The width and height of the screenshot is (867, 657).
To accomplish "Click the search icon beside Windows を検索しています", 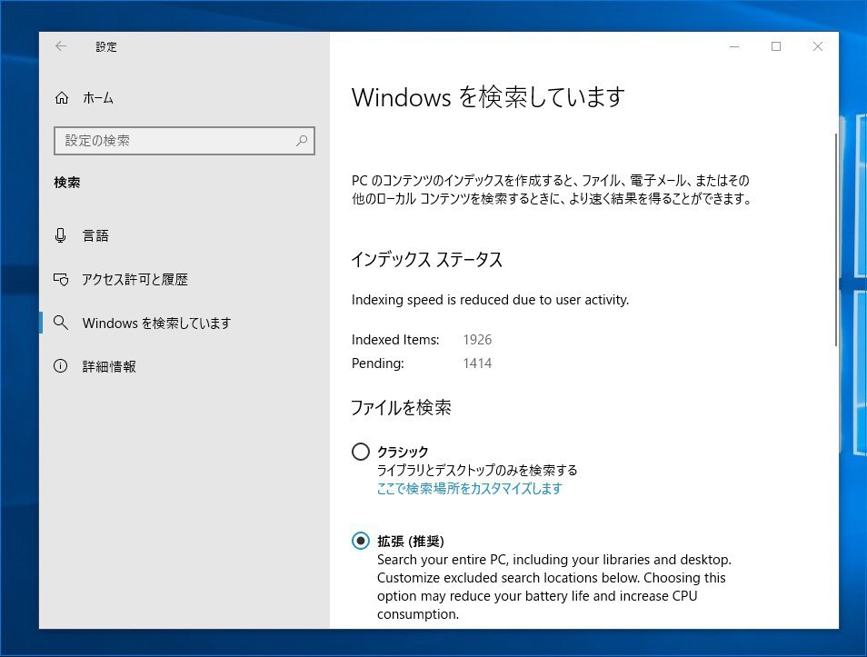I will [x=61, y=323].
